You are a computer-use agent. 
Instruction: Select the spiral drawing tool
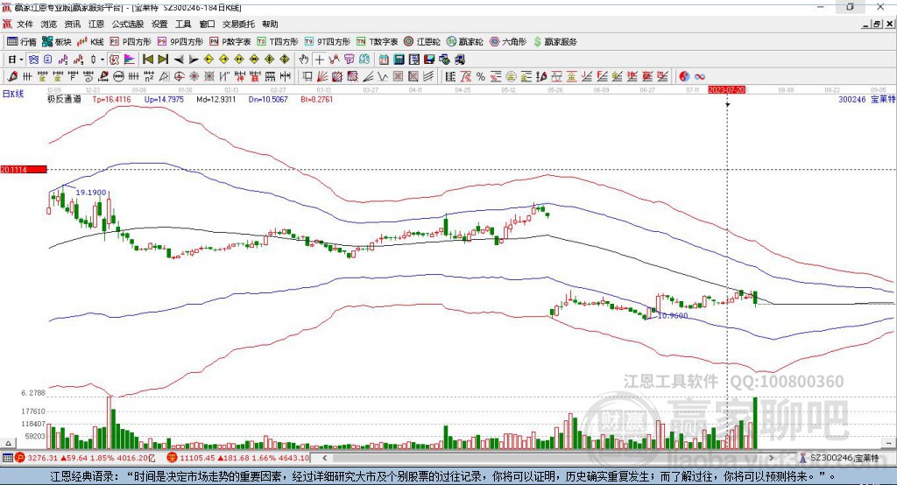88,76
